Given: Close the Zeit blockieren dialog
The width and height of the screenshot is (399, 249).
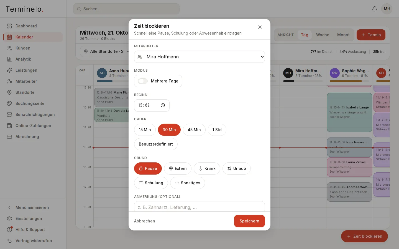Looking at the screenshot, I should tap(260, 27).
